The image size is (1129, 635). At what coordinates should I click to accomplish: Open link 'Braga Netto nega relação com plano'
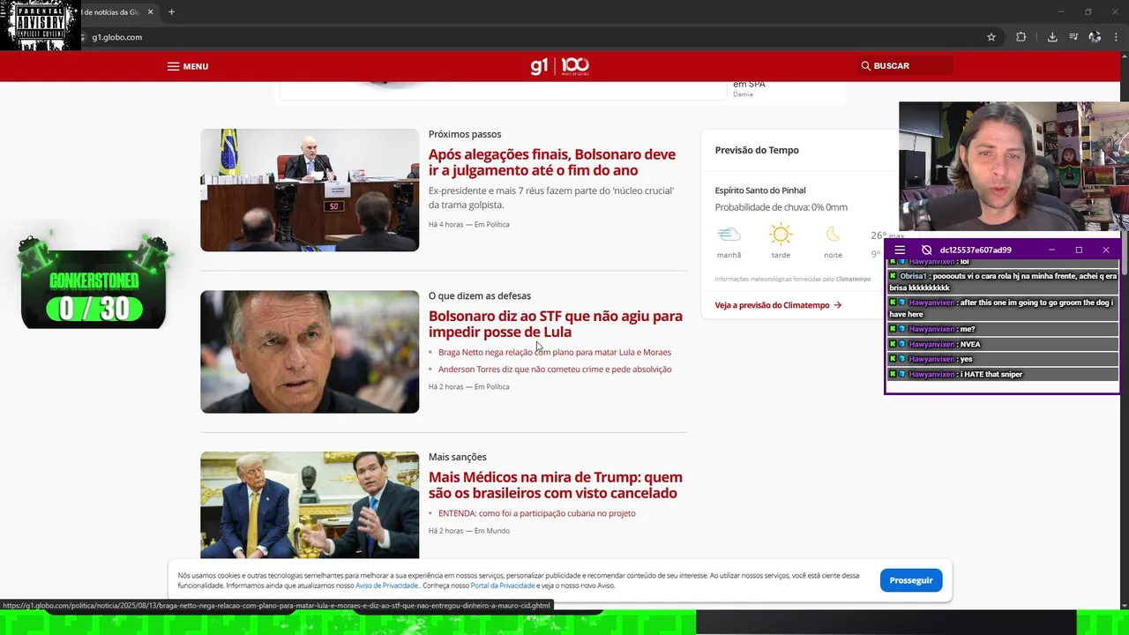click(x=555, y=352)
